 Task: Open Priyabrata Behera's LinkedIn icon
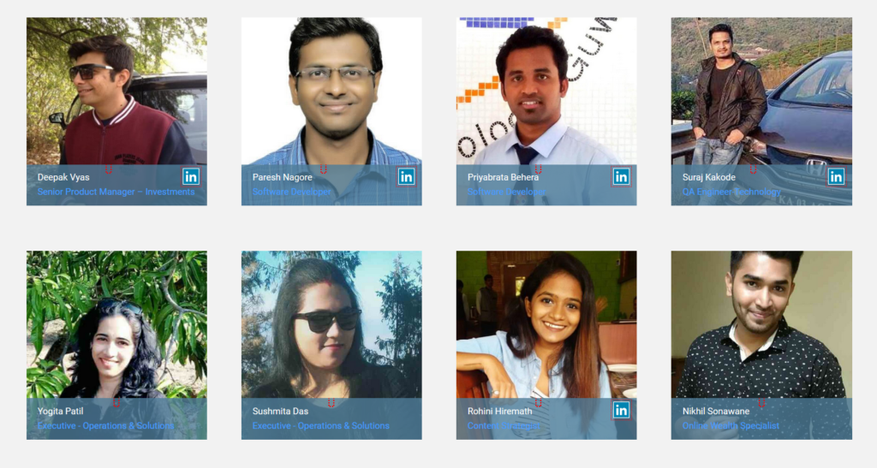tap(621, 177)
